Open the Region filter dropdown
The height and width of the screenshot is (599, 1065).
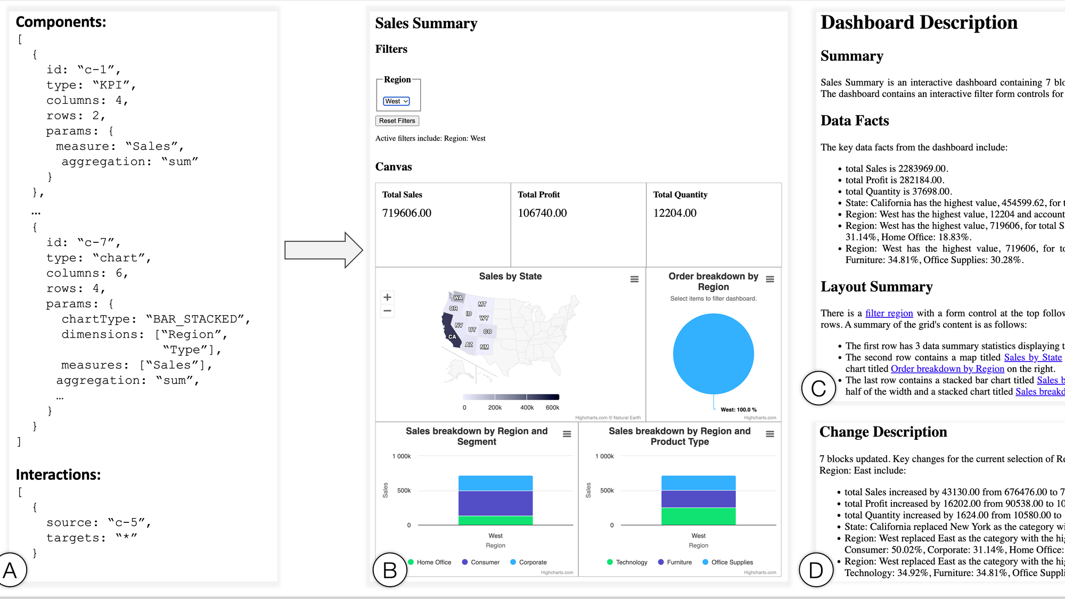click(x=396, y=101)
